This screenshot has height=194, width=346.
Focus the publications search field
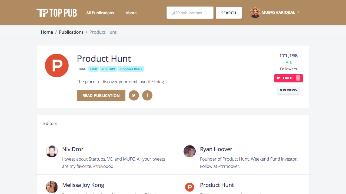(x=190, y=13)
